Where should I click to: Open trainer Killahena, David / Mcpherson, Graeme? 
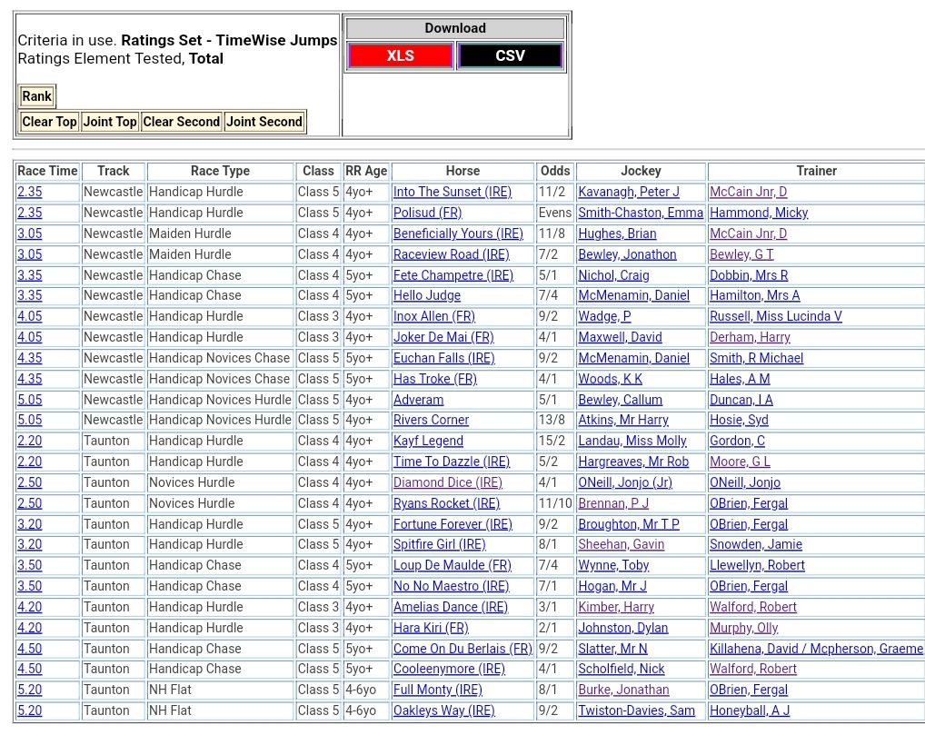click(x=815, y=649)
